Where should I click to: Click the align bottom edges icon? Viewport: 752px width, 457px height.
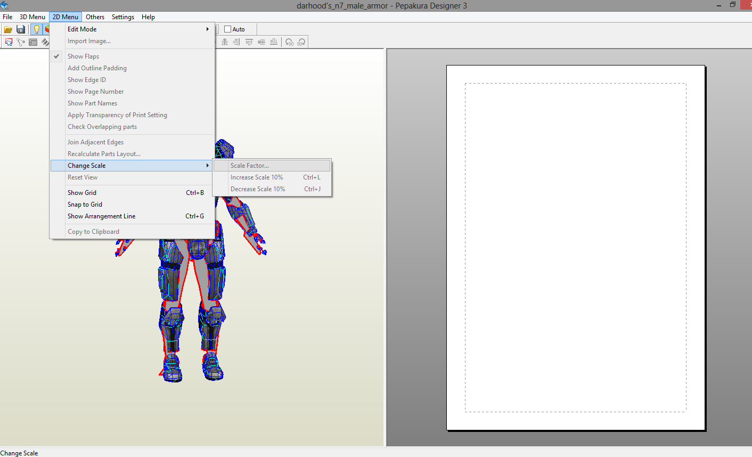pyautogui.click(x=274, y=42)
